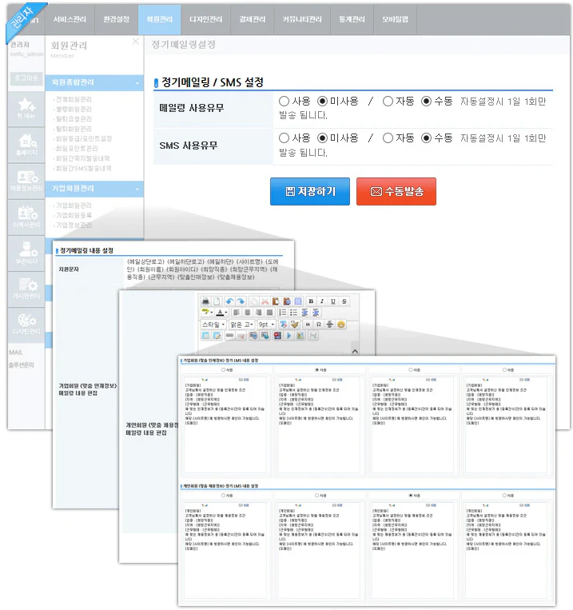Click the selected 사용 radio in 개인회원 LMS section
This screenshot has height=610, width=573.
(x=411, y=496)
